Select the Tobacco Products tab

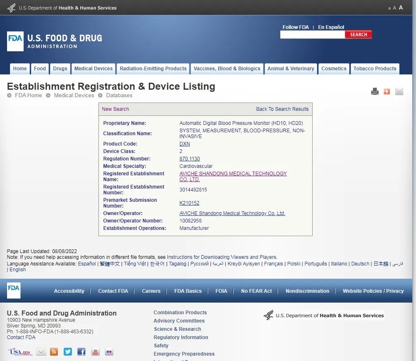pos(375,69)
